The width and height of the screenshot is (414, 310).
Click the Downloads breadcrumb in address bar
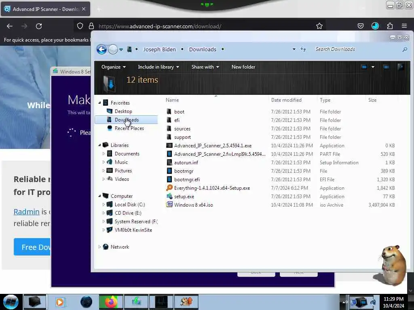tap(203, 49)
